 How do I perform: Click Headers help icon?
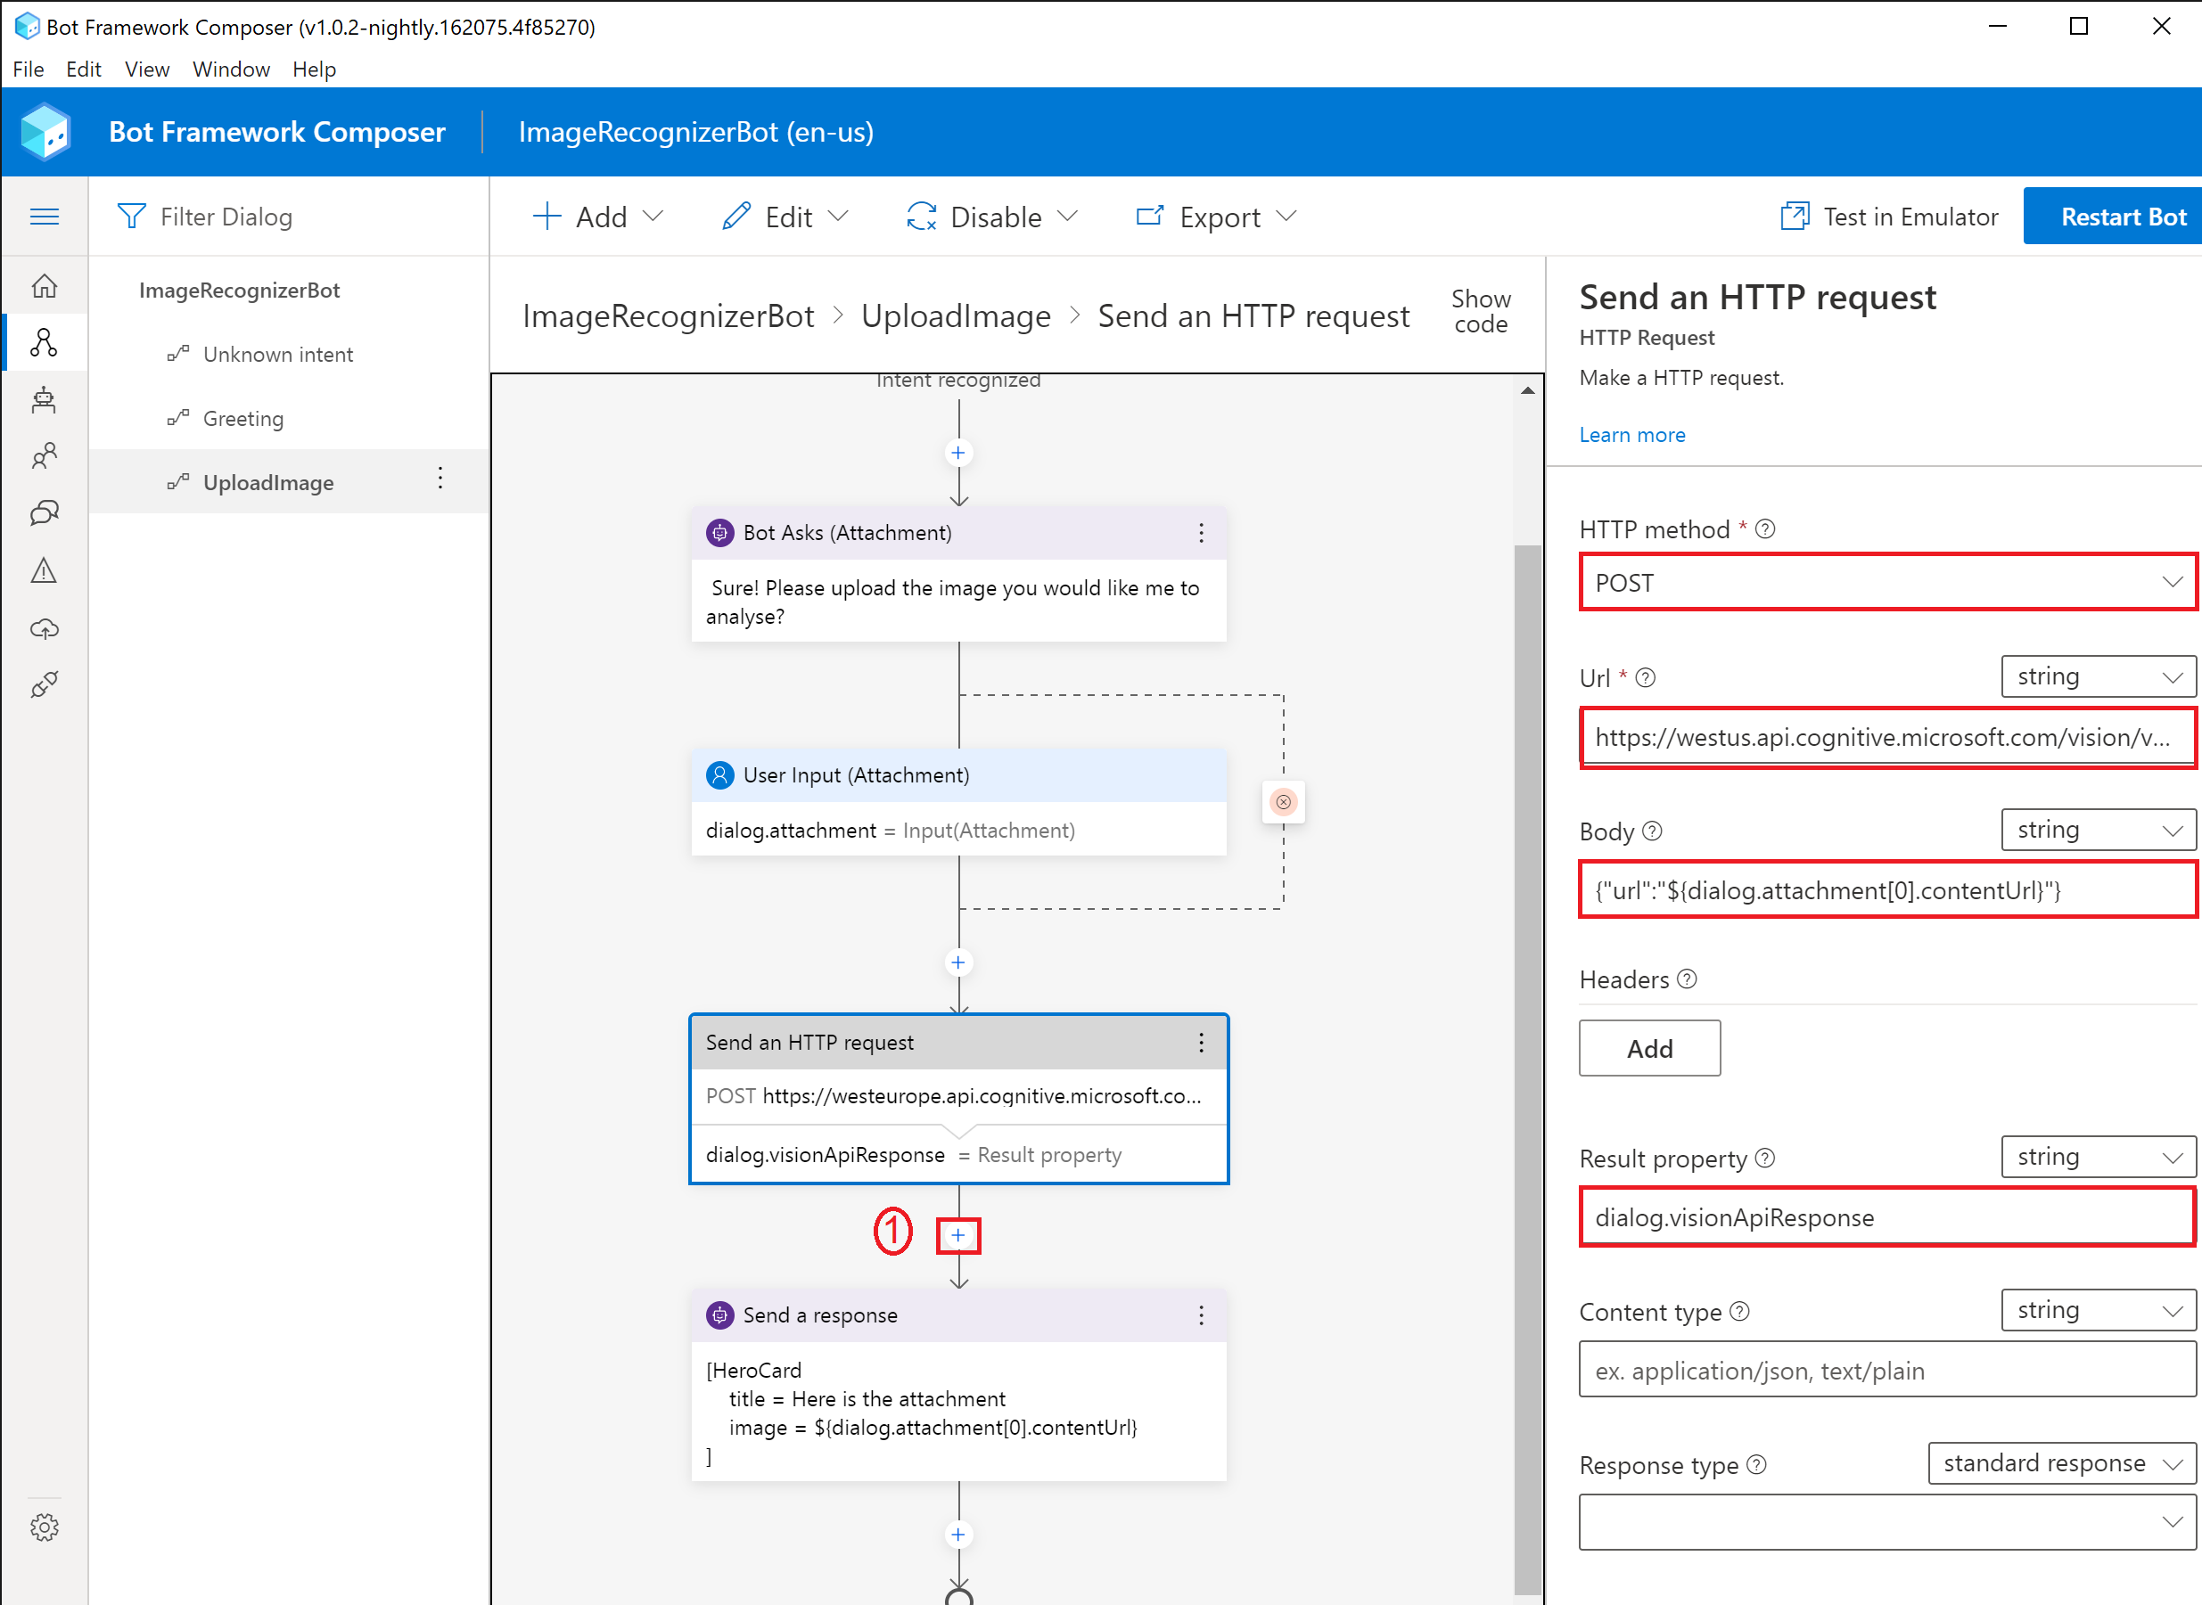point(1688,979)
